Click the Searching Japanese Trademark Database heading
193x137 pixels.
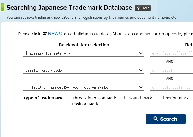pyautogui.click(x=69, y=8)
